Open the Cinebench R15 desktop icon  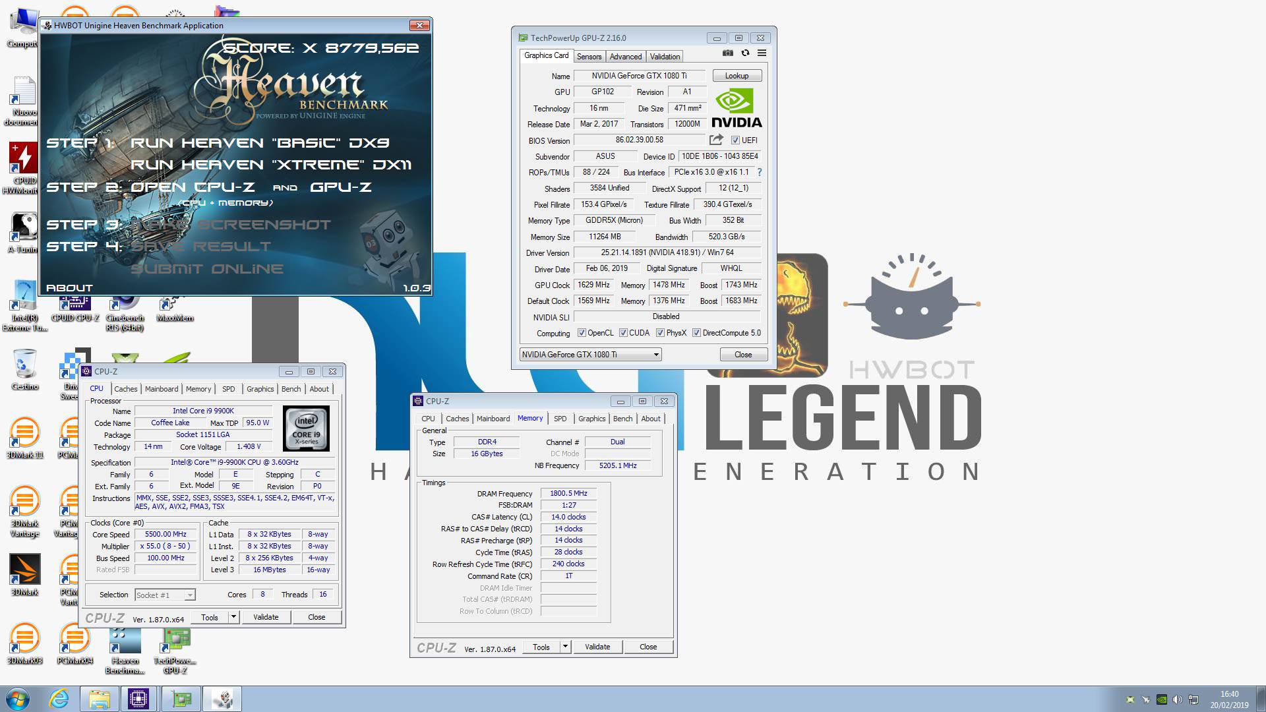pyautogui.click(x=125, y=314)
